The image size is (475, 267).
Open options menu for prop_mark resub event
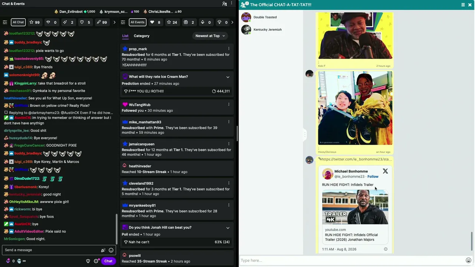[x=229, y=49]
